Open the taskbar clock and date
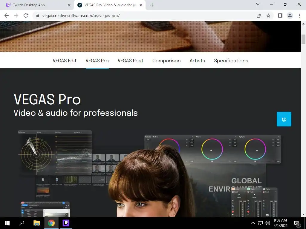The image size is (306, 229). click(x=280, y=223)
